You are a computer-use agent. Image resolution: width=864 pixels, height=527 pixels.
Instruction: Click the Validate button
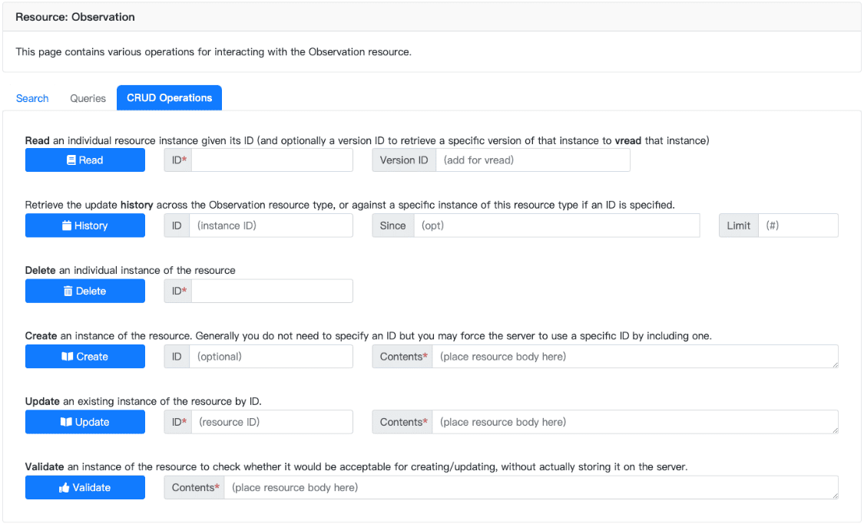[x=84, y=487]
